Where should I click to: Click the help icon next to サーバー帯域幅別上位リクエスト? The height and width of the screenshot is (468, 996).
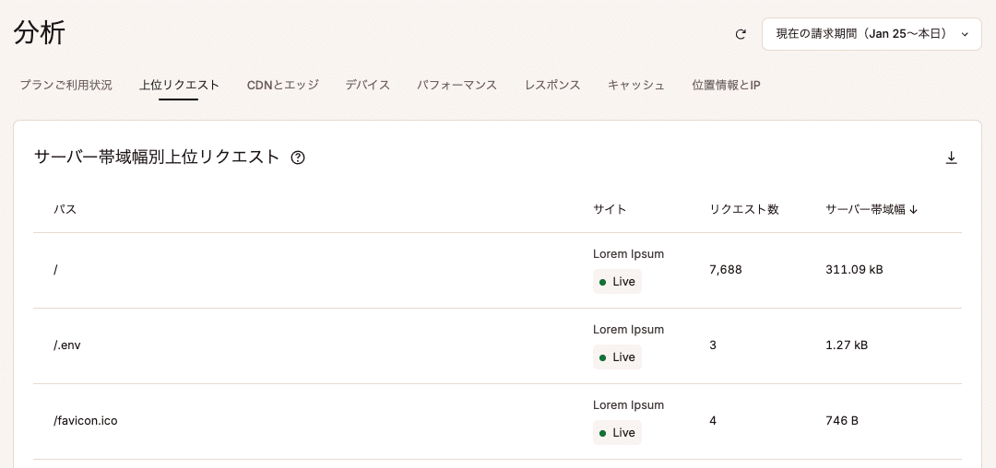[x=298, y=158]
